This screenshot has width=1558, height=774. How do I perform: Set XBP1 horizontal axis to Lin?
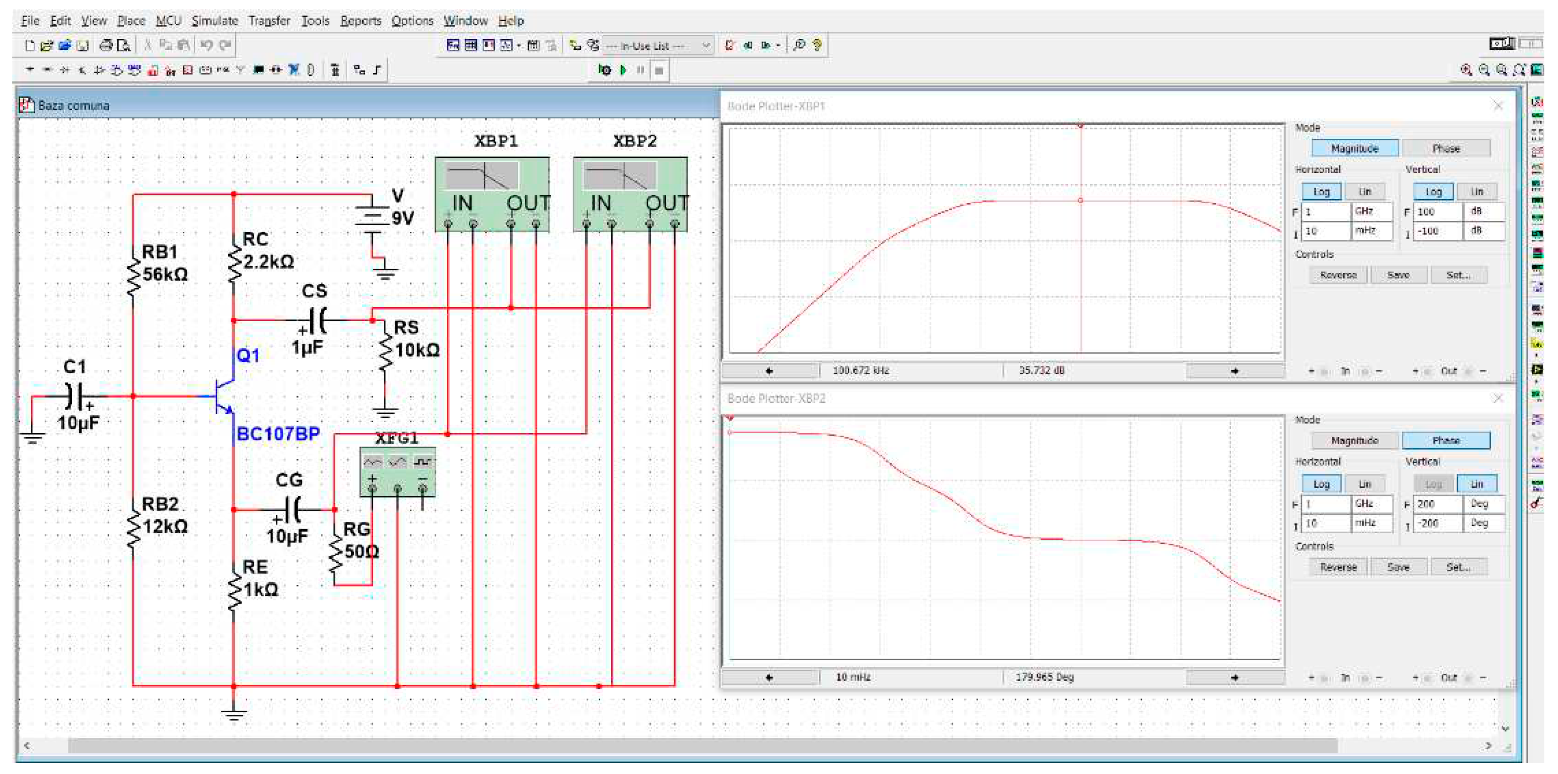tap(1365, 192)
